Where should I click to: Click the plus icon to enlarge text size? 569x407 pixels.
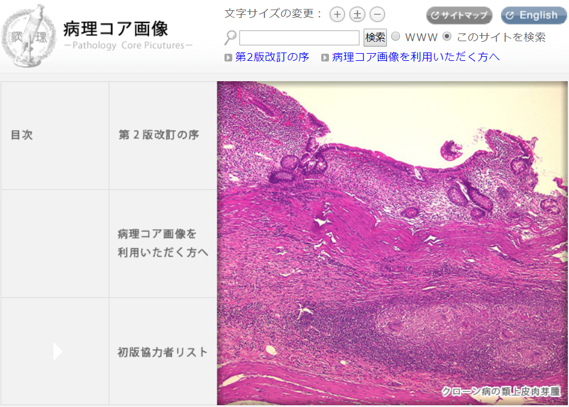click(337, 14)
